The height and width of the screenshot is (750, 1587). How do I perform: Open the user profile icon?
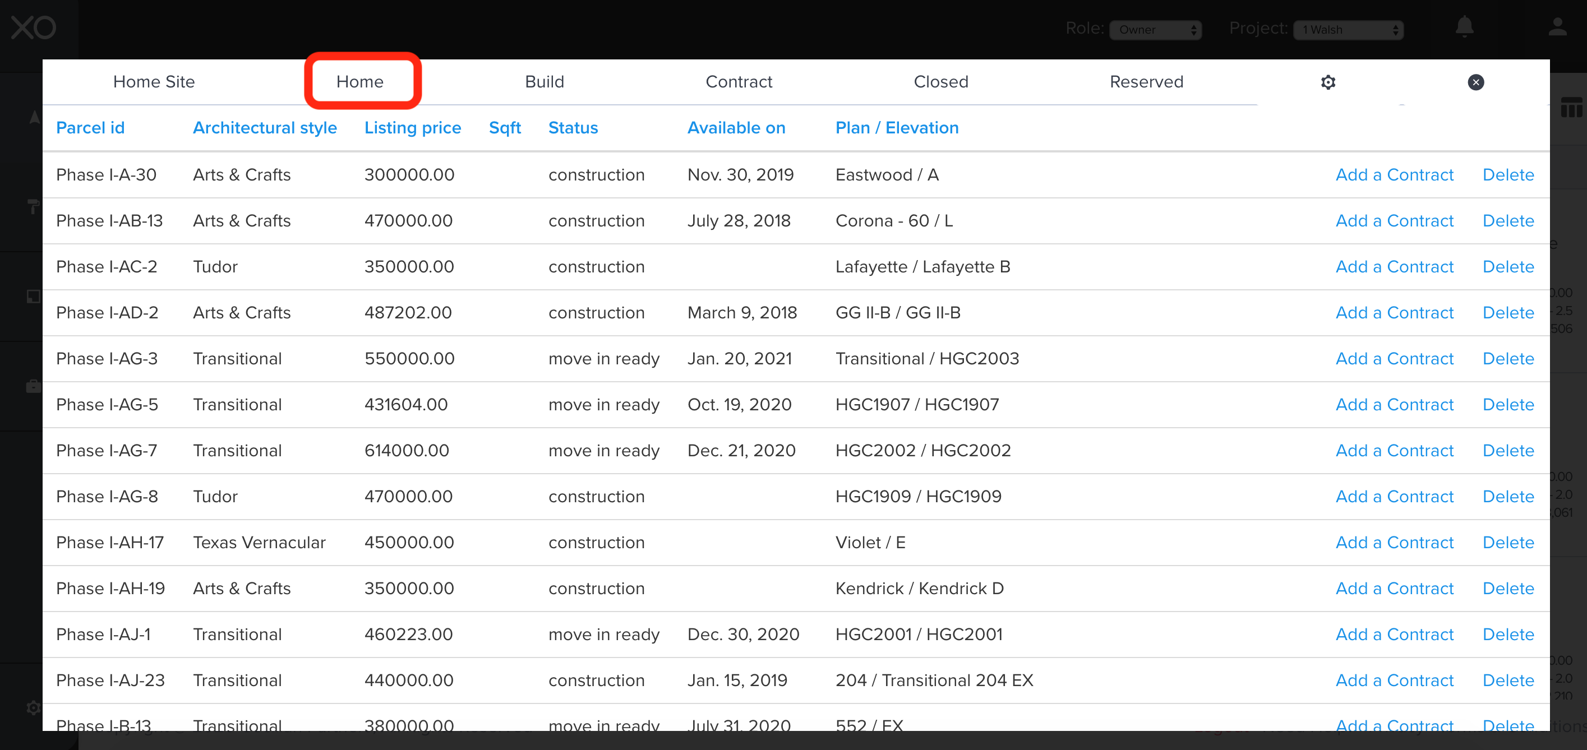(1557, 27)
